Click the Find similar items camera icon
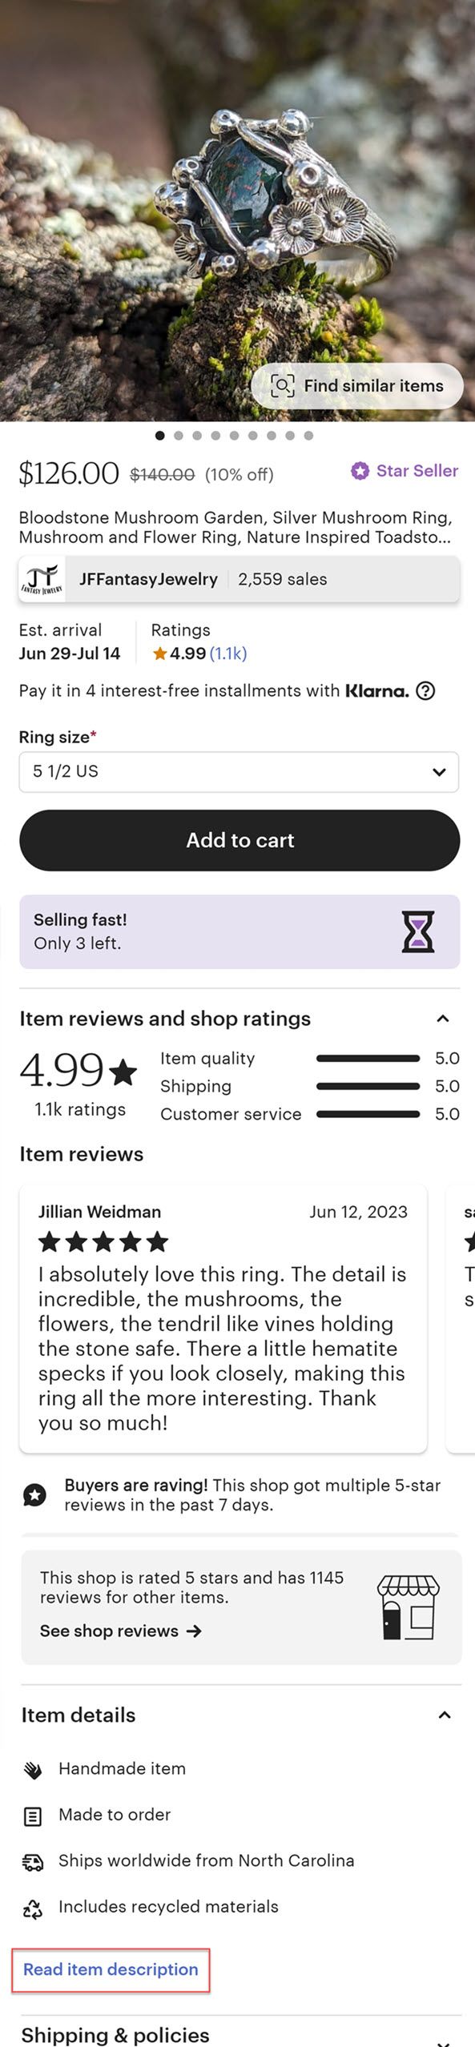 [282, 386]
